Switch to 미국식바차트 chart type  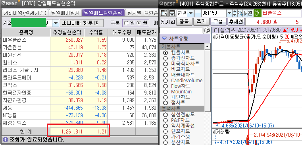(165, 64)
